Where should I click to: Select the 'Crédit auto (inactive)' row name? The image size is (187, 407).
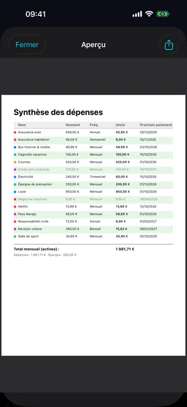pyautogui.click(x=34, y=169)
